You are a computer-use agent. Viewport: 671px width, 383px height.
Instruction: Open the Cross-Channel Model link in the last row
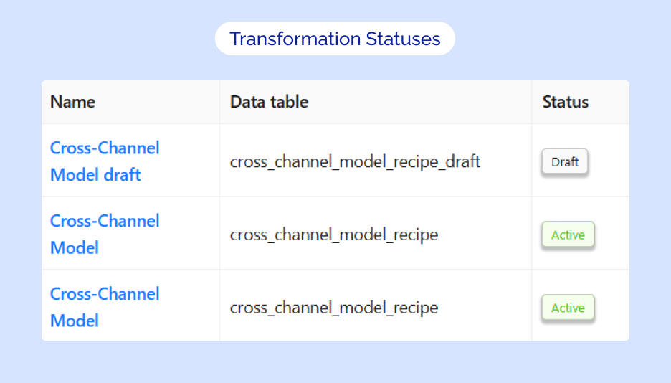click(105, 307)
